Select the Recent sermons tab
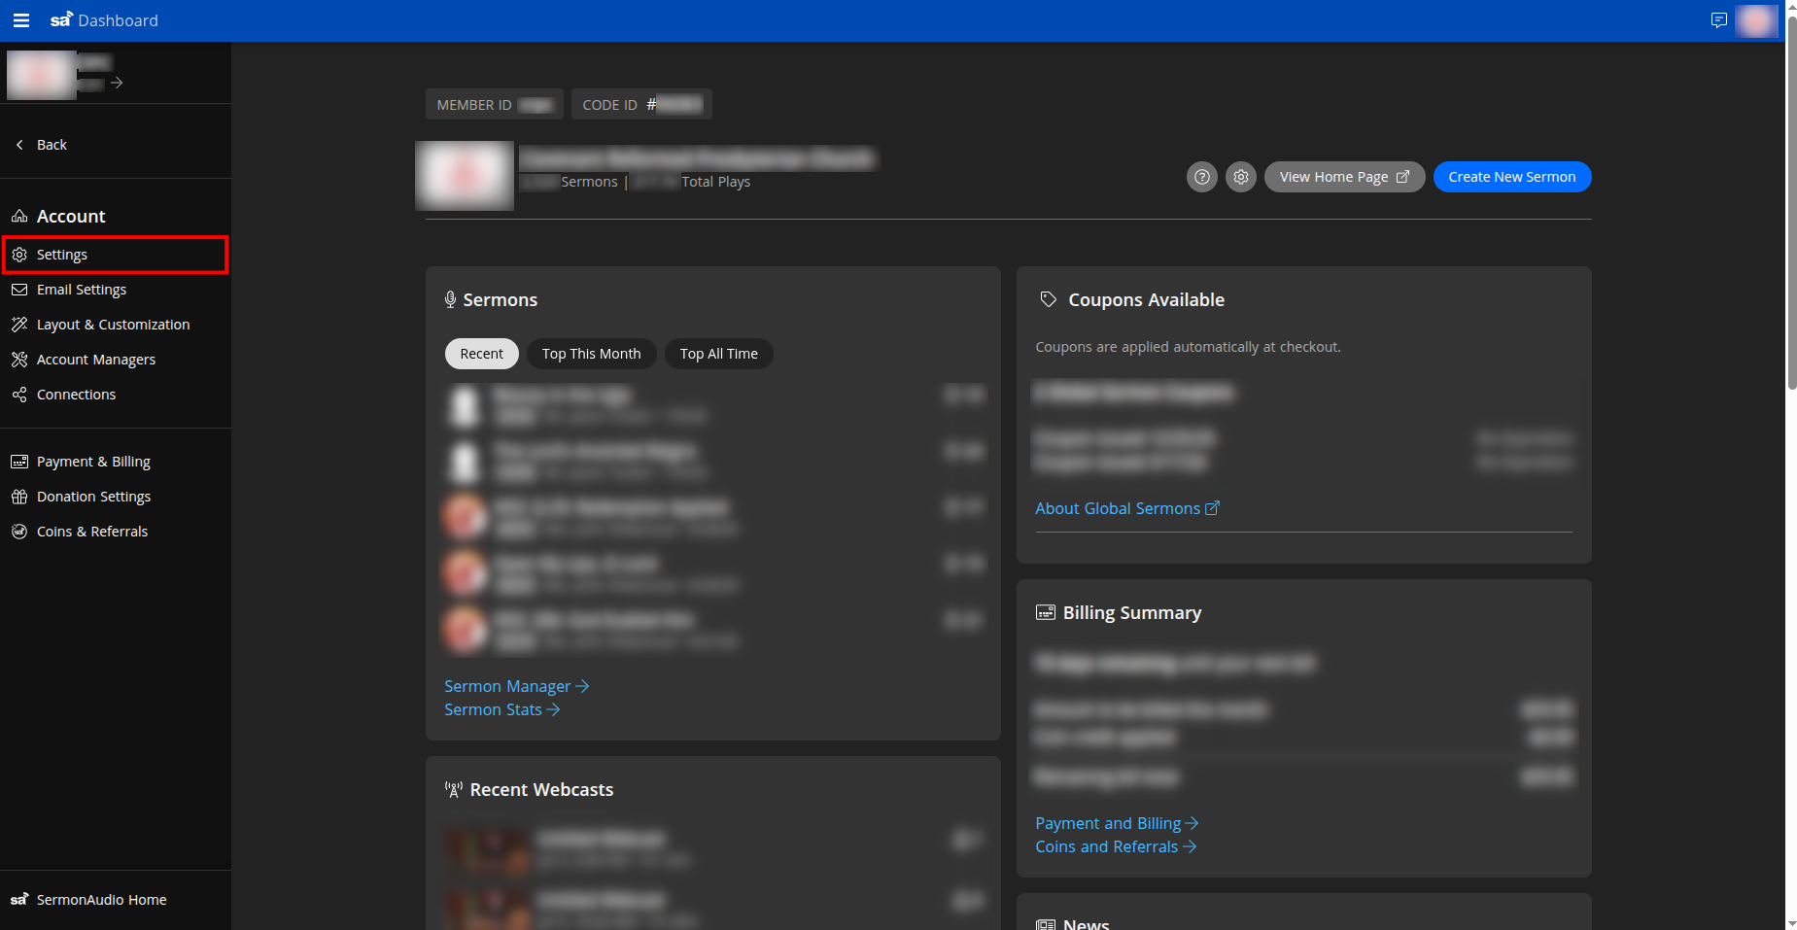Viewport: 1797px width, 930px height. tap(482, 354)
